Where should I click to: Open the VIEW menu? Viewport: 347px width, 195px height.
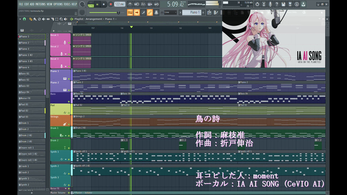50,4
